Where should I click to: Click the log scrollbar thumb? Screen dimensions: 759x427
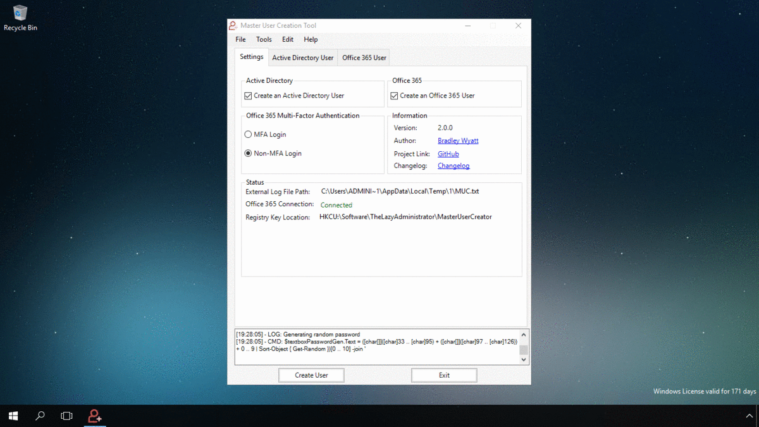(x=523, y=350)
